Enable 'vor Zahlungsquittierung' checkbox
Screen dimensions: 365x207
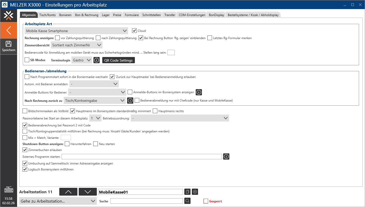pos(57,38)
